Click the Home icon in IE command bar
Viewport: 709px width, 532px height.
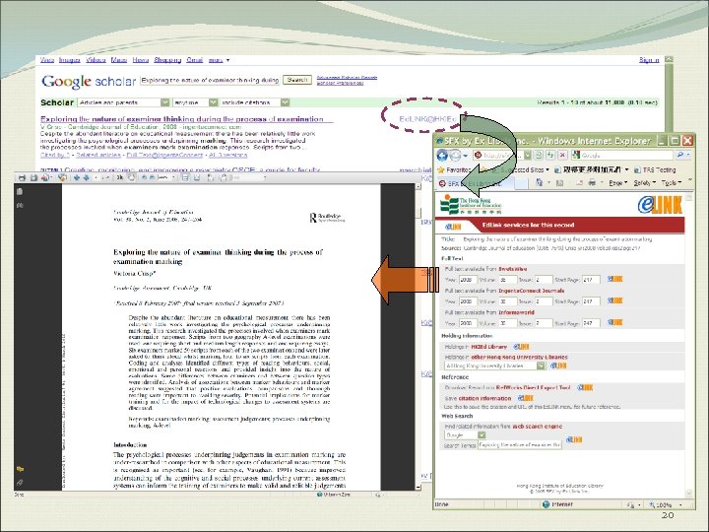[x=539, y=183]
